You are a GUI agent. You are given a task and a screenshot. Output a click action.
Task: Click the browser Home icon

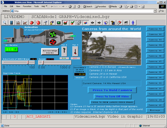tap(79, 7)
